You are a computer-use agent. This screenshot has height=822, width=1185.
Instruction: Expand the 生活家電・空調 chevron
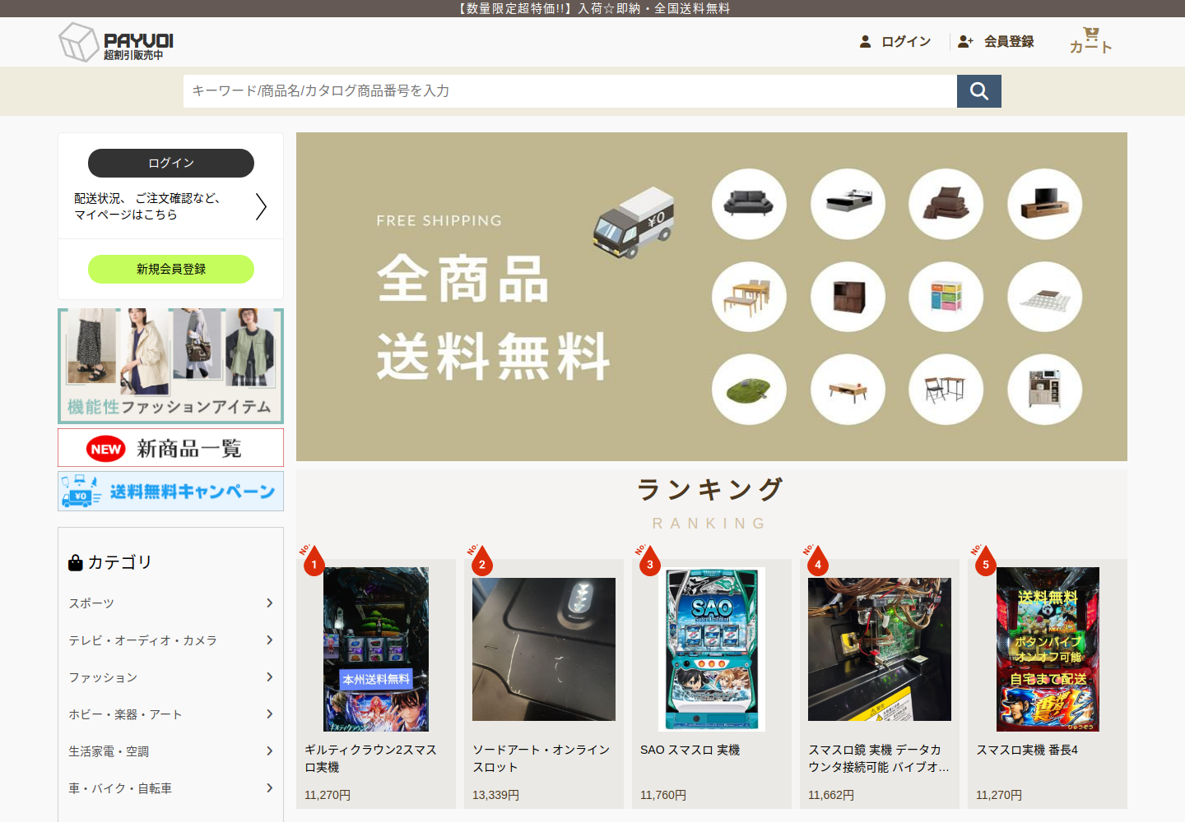[269, 750]
